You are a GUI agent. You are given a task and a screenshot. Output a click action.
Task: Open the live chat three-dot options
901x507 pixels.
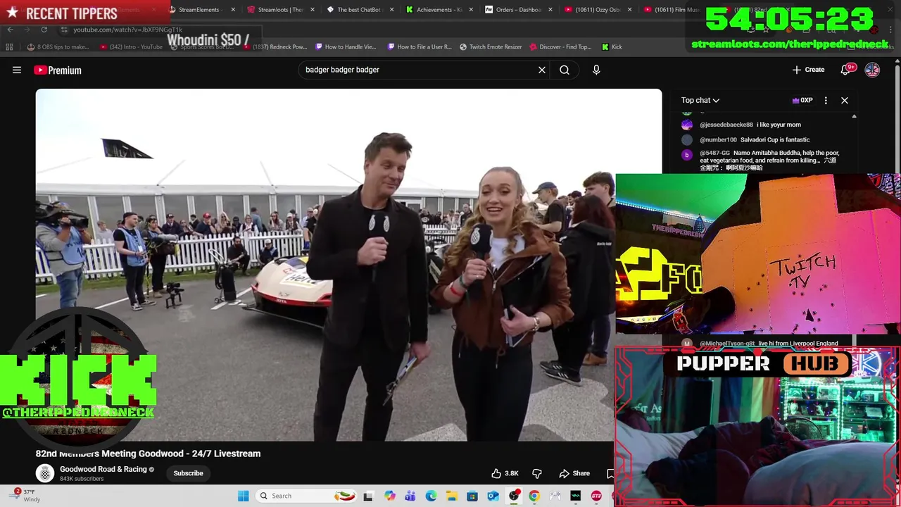(x=826, y=100)
